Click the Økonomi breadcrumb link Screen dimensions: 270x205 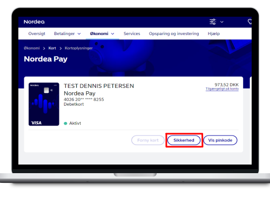click(32, 48)
